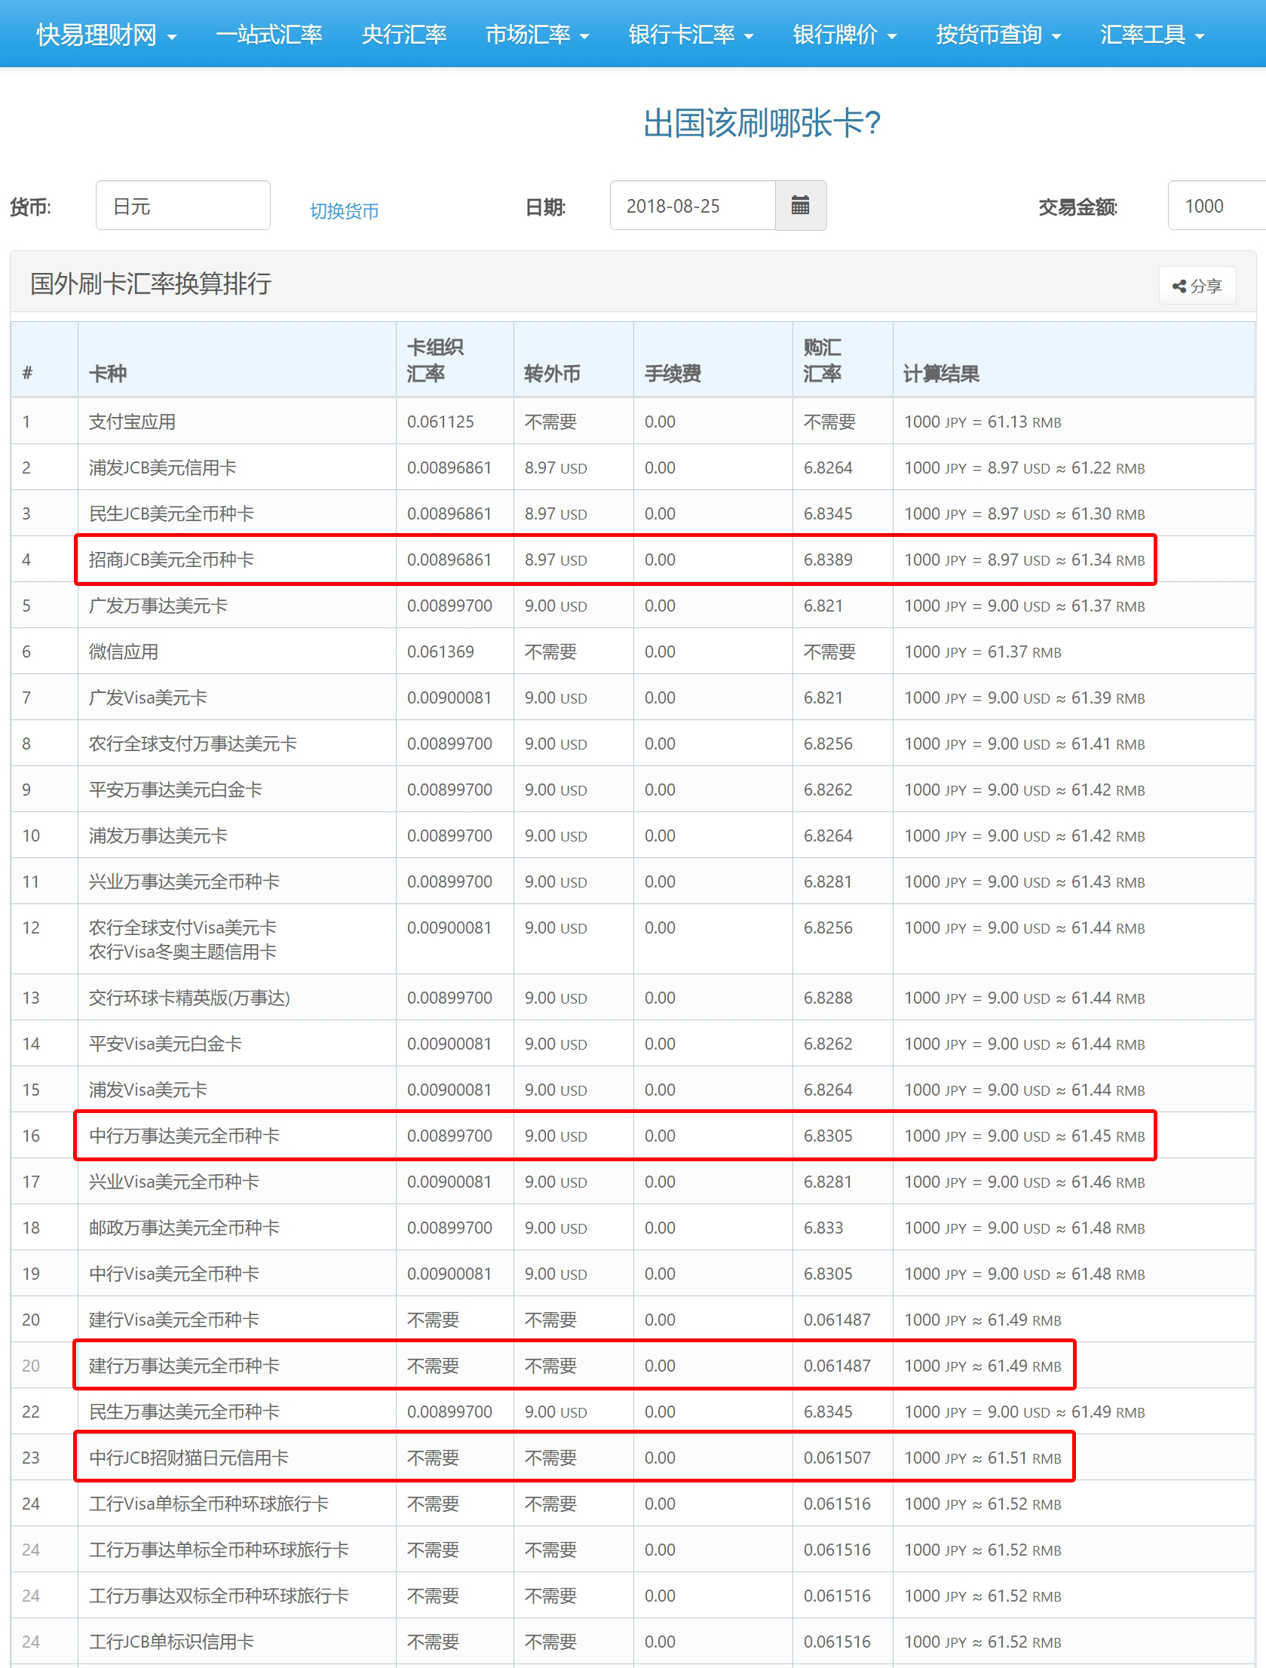This screenshot has height=1668, width=1266.
Task: Click the 6.8389 purchase rate value
Action: pyautogui.click(x=828, y=560)
